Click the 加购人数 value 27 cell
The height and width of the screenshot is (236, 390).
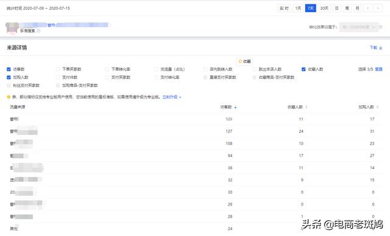point(372,156)
